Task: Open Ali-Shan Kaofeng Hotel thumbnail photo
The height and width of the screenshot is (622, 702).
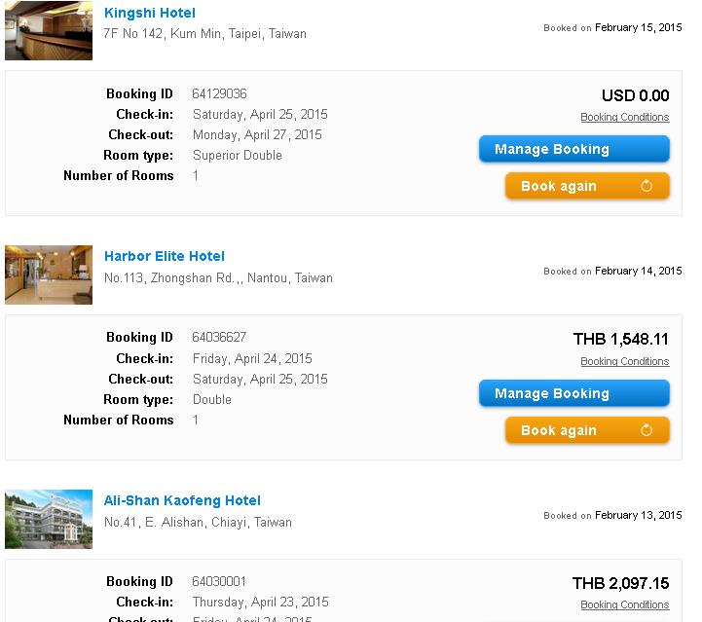Action: (x=49, y=519)
